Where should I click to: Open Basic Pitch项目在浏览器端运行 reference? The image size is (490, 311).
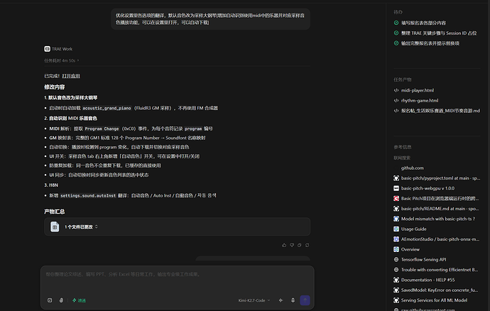coord(440,199)
